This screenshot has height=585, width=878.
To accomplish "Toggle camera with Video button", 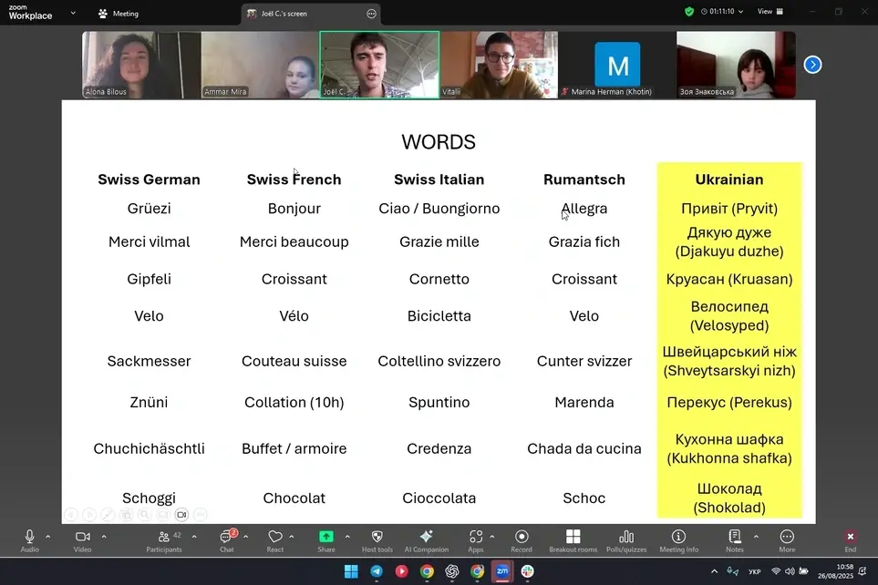I will [x=83, y=538].
